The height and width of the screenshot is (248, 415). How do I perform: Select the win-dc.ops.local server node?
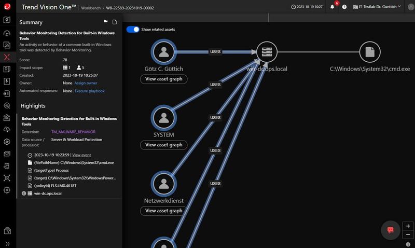click(x=267, y=52)
